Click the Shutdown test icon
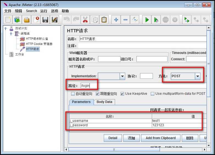Viewport: 215px width, 155px height. click(x=175, y=20)
